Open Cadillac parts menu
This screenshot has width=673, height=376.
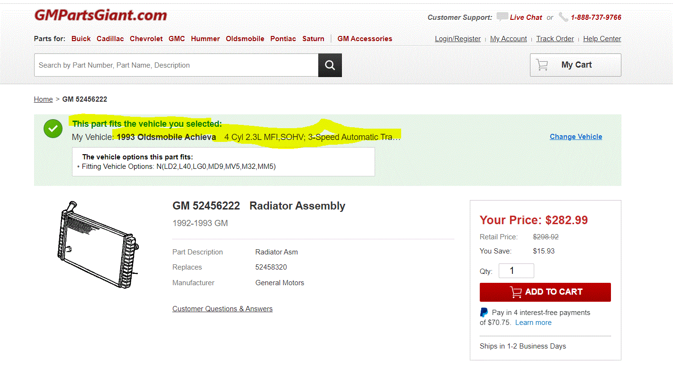pyautogui.click(x=110, y=39)
